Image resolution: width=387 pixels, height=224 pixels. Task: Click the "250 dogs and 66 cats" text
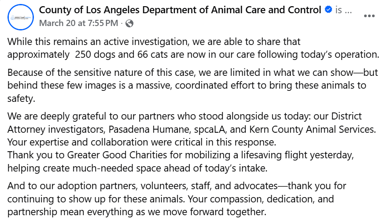[x=121, y=55]
